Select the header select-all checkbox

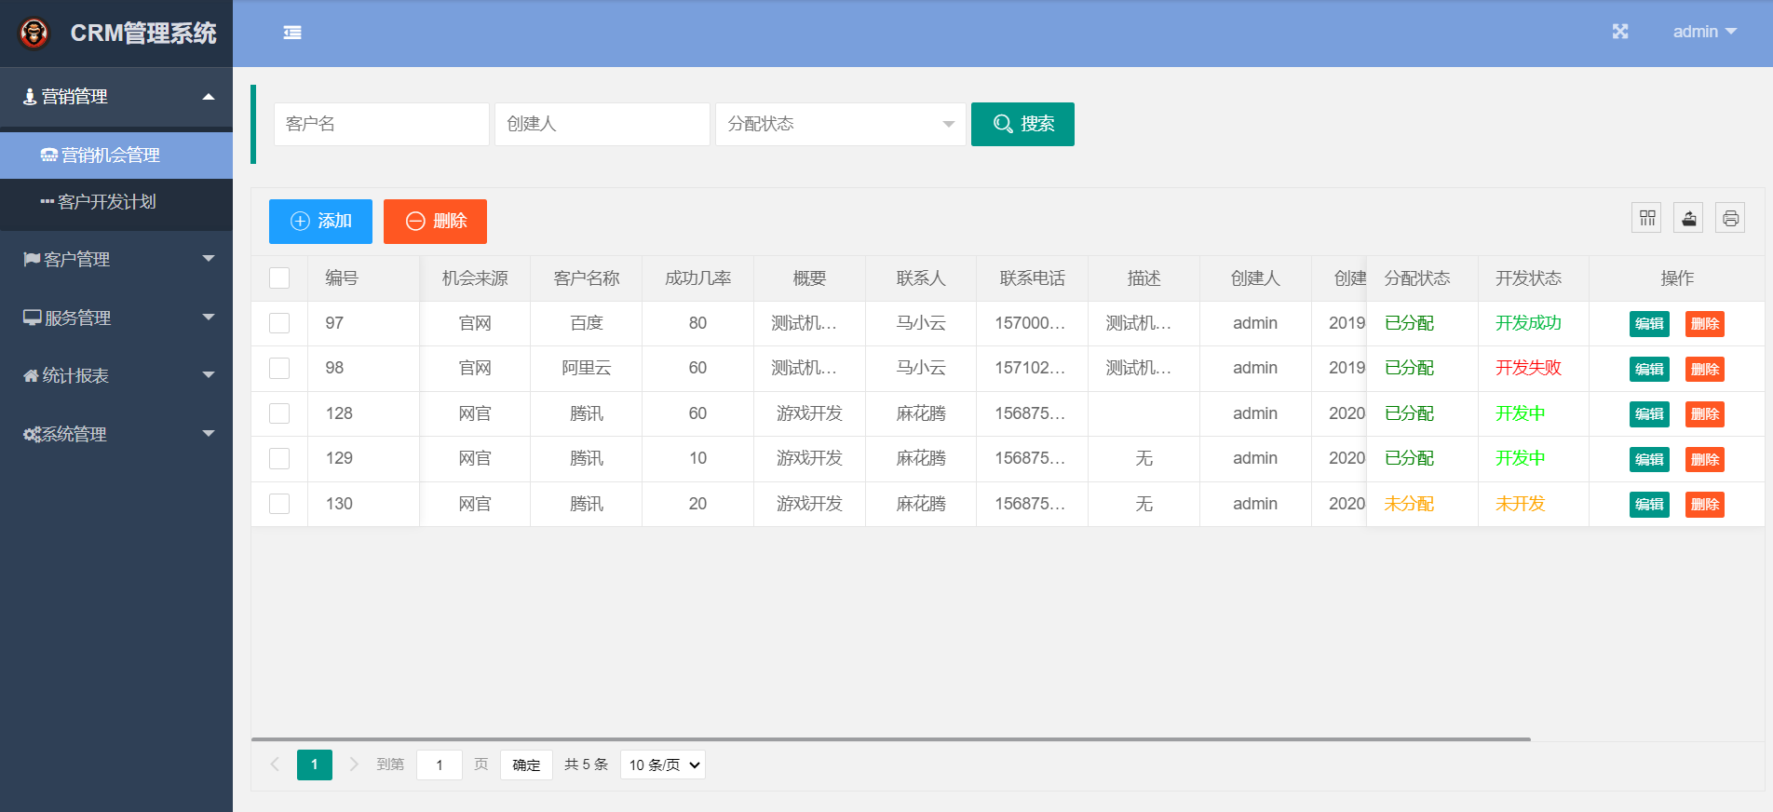[279, 278]
